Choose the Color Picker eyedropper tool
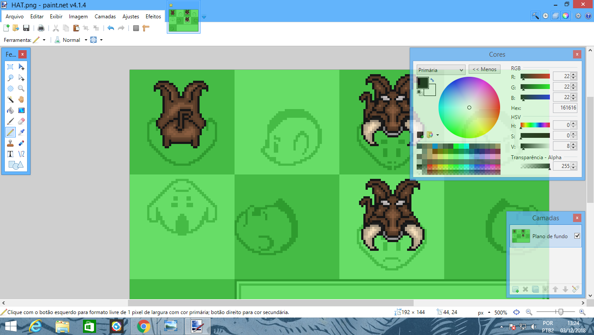Screen dimensions: 594x335 click(x=21, y=132)
